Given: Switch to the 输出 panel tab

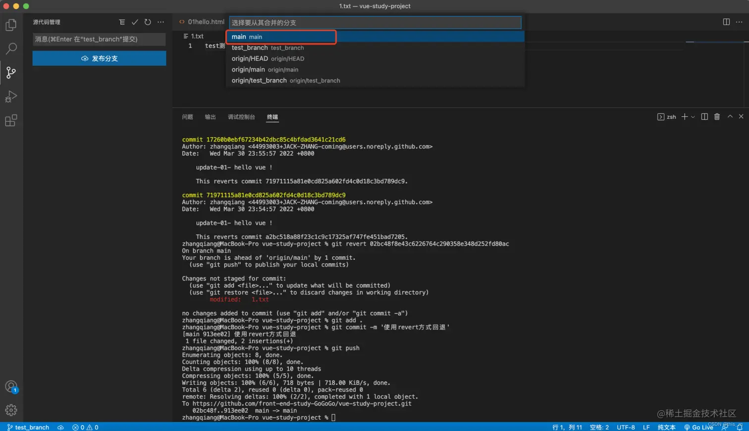Looking at the screenshot, I should point(210,117).
